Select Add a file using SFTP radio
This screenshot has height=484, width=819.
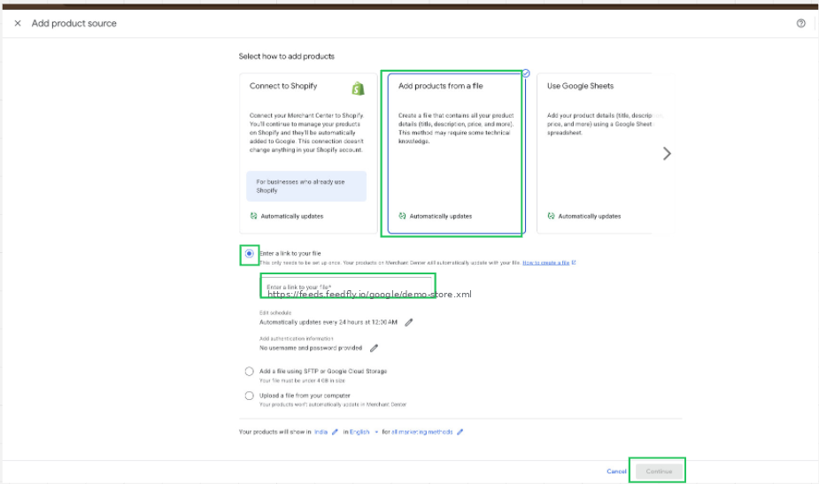249,372
